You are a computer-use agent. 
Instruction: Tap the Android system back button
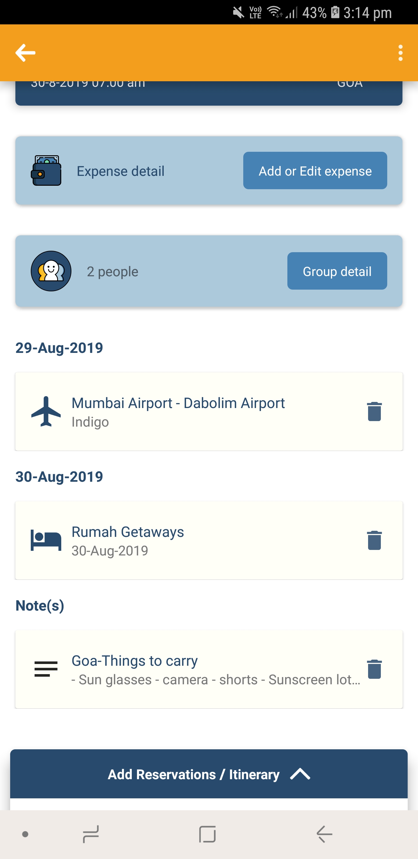coord(324,834)
